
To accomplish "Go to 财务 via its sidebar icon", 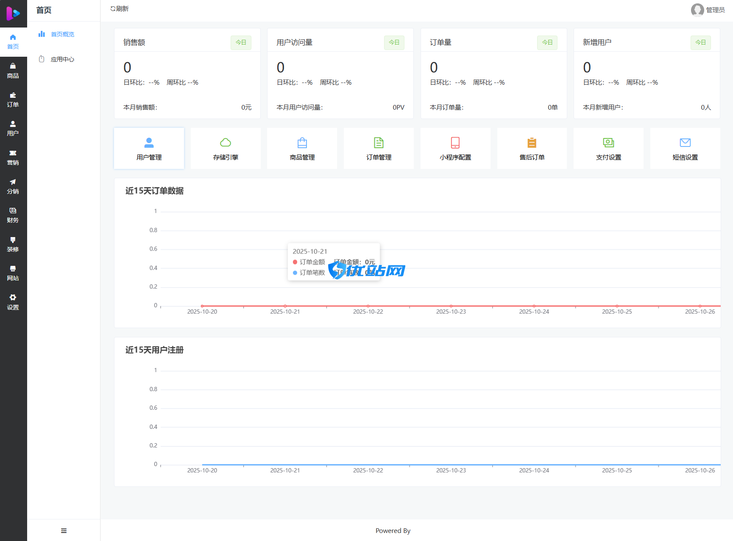I will tap(13, 215).
